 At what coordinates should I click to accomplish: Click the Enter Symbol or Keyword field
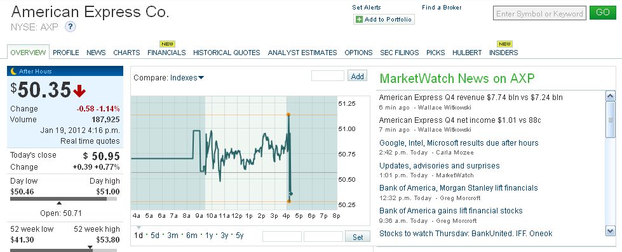[x=539, y=13]
